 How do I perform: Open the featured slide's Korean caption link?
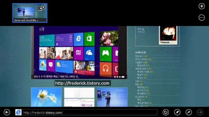coord(56,77)
